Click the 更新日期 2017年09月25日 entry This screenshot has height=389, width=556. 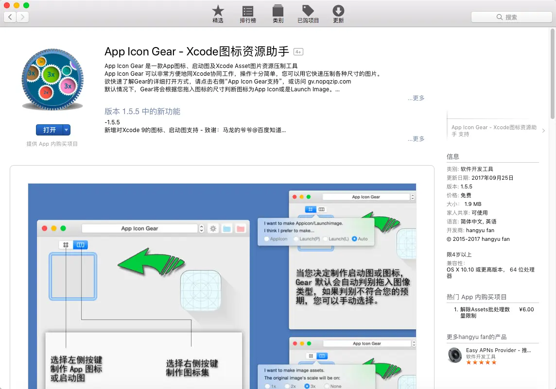(x=480, y=178)
